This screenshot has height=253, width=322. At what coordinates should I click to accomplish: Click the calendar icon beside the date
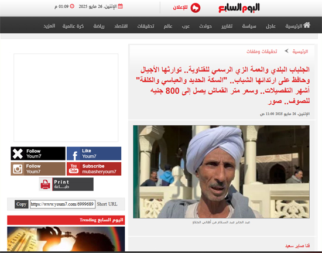point(121,6)
